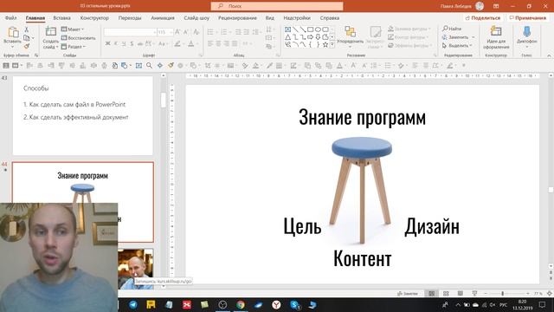Click the Fit slide to window icon

pos(549,294)
